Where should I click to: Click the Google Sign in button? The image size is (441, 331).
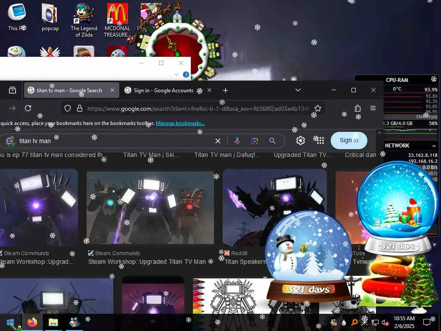click(349, 141)
